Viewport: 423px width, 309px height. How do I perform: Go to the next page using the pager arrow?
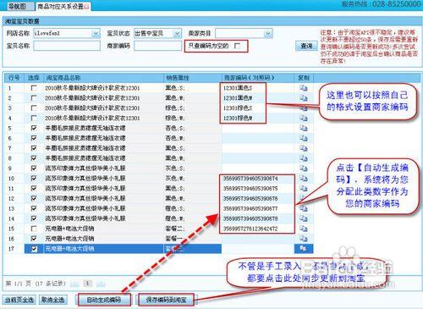[101, 284]
